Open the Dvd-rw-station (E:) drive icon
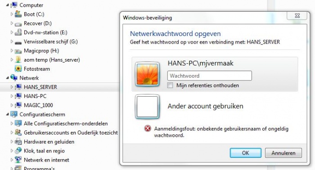The width and height of the screenshot is (315, 170). 18,32
